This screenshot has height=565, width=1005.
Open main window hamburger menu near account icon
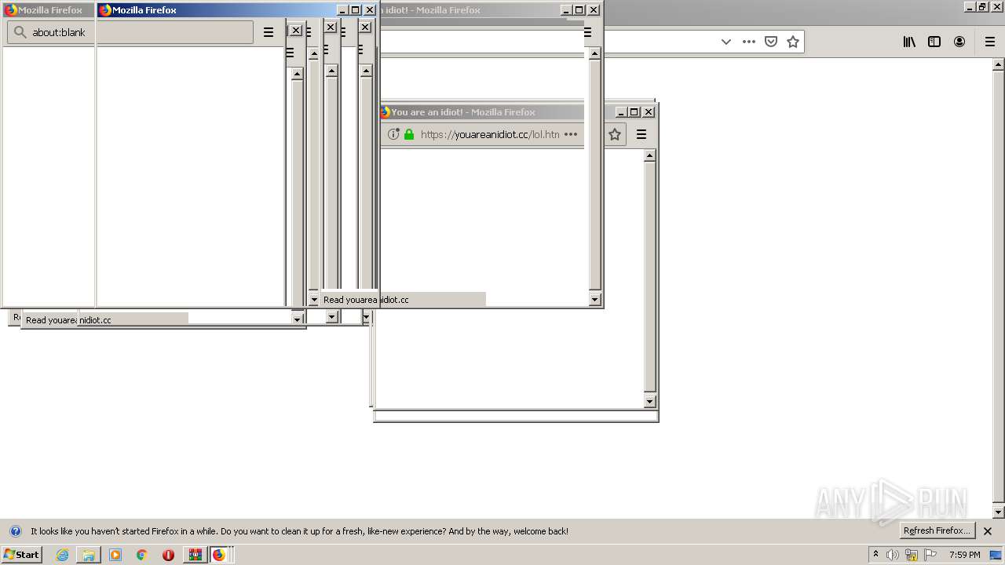coord(990,42)
